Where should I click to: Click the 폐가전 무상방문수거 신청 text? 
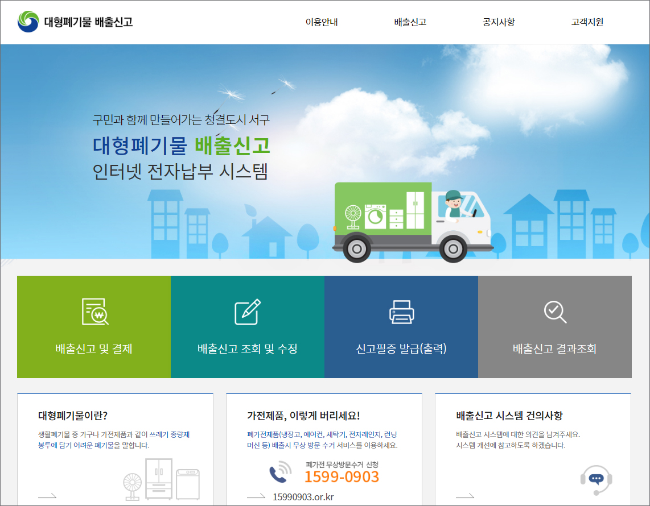pyautogui.click(x=342, y=464)
